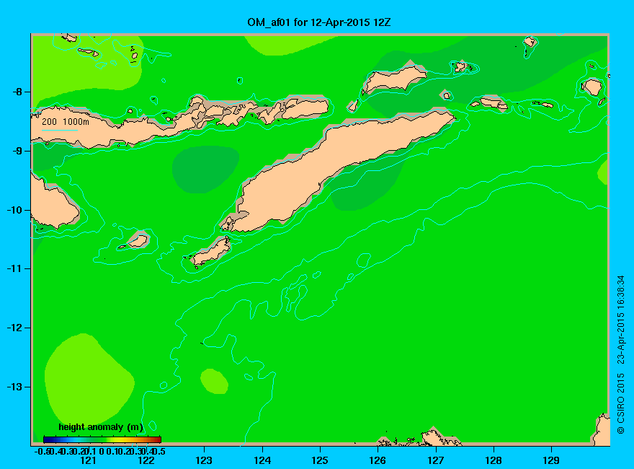This screenshot has width=634, height=469.
Task: Click the "200 1000m" depth contour legend text
Action: [66, 121]
